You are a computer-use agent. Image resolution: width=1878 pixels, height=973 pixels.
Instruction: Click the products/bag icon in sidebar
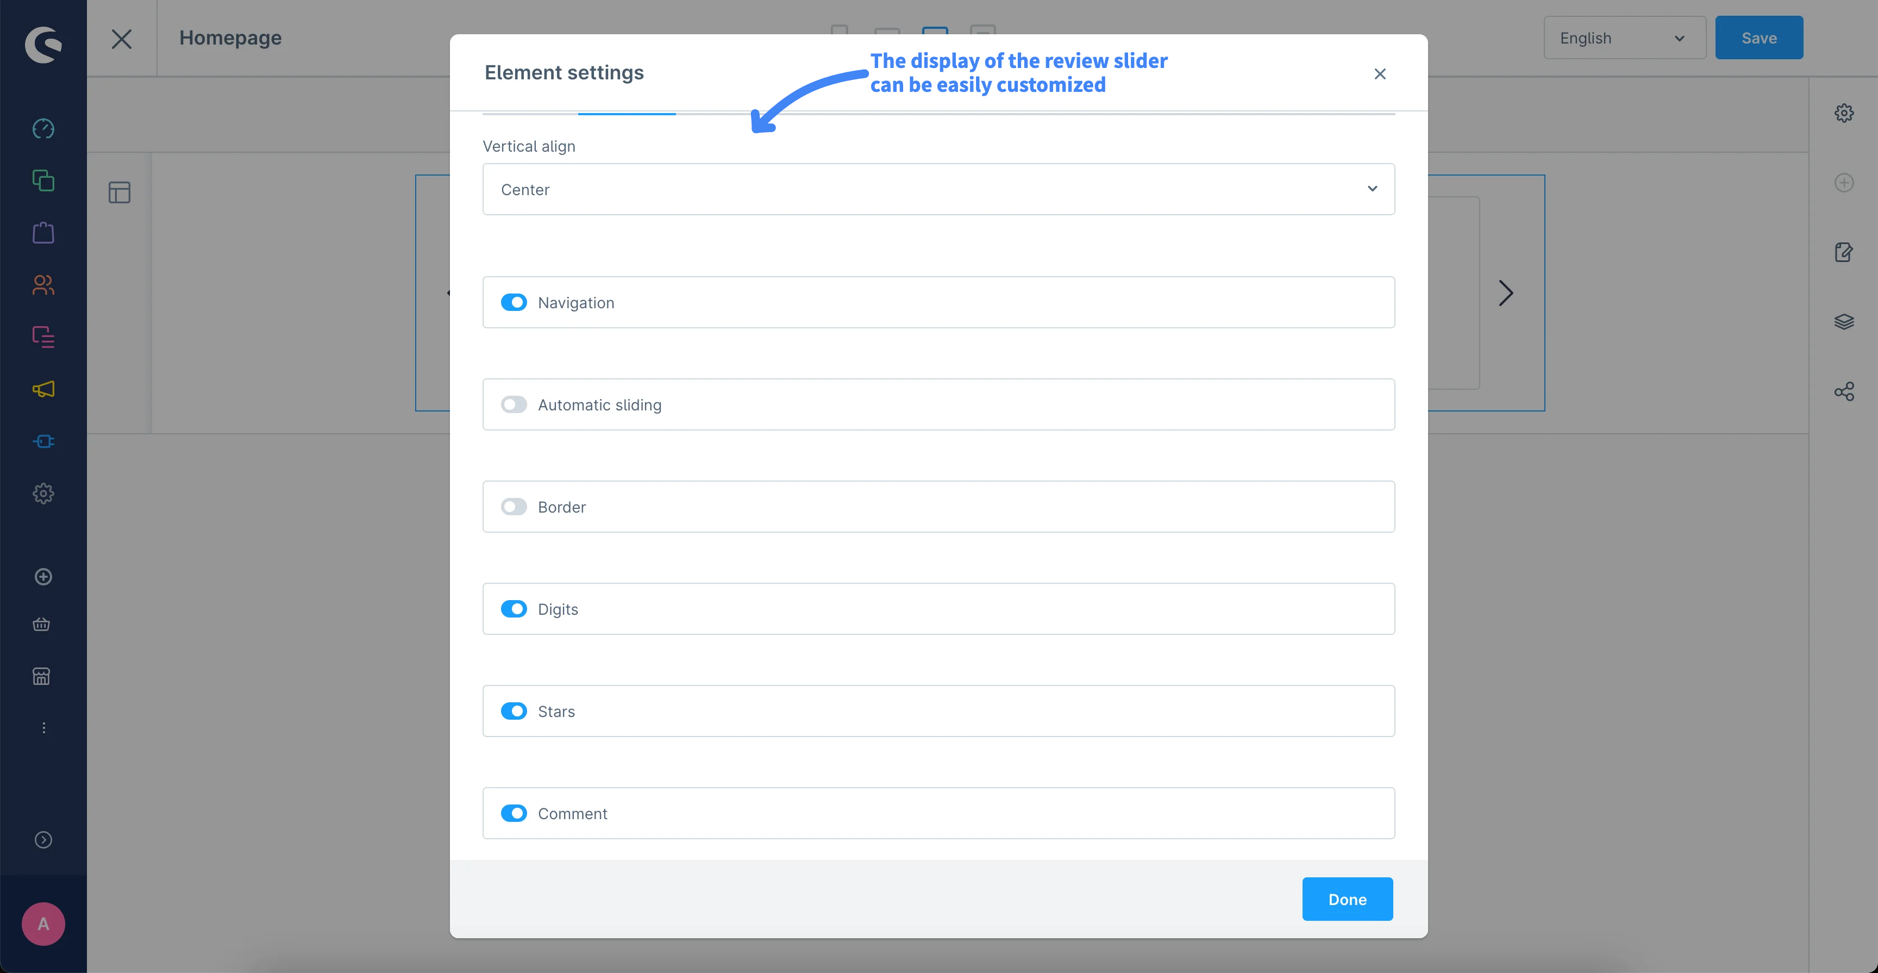point(43,233)
